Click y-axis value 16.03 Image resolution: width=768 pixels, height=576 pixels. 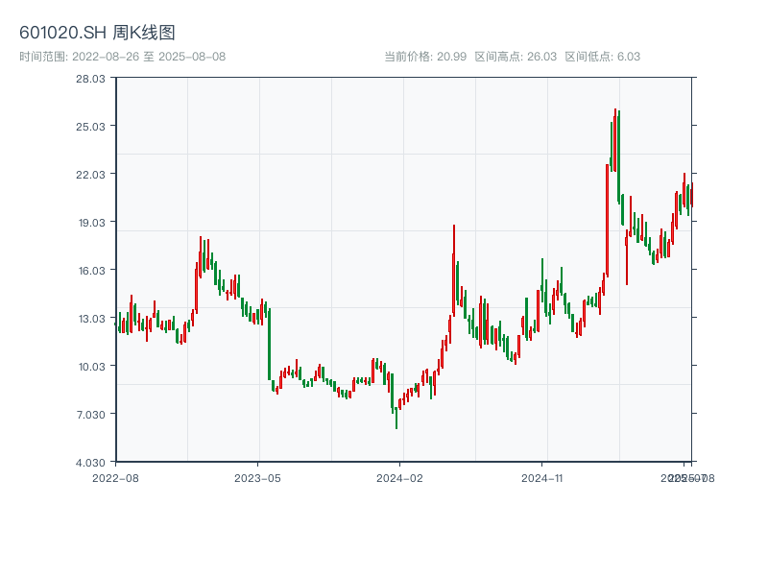pos(91,271)
